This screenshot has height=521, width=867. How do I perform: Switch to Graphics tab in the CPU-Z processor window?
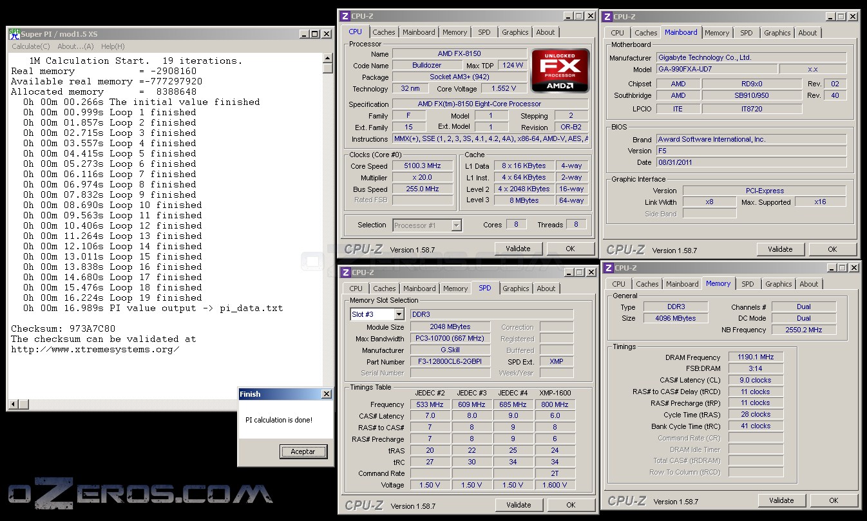pos(515,32)
